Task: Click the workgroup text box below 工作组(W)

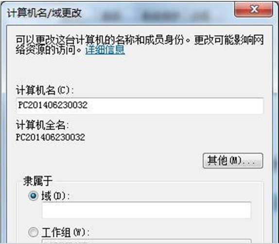Action: pyautogui.click(x=146, y=242)
